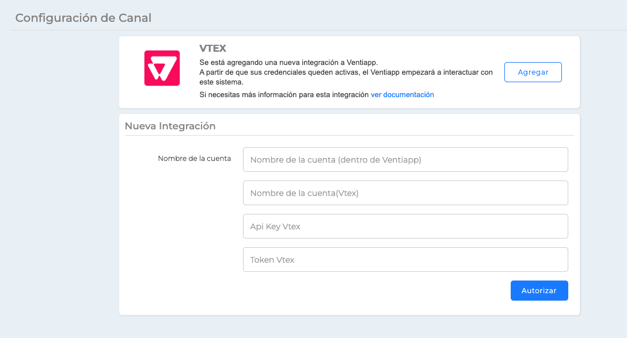This screenshot has height=338, width=627.
Task: Click the 'Se está agregando una nueva integración' text
Action: (x=288, y=62)
